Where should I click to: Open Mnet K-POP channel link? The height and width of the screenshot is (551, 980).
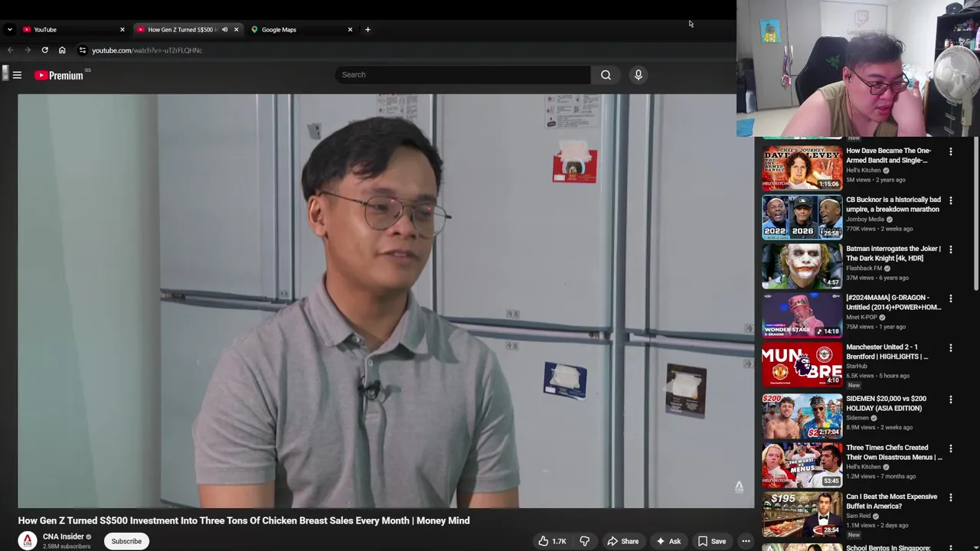coord(861,318)
